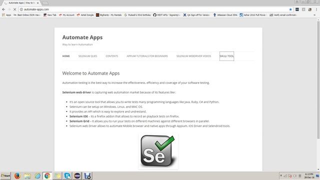Open SELENIUM WEBDRIVER VIDEOS menu

tap(193, 56)
